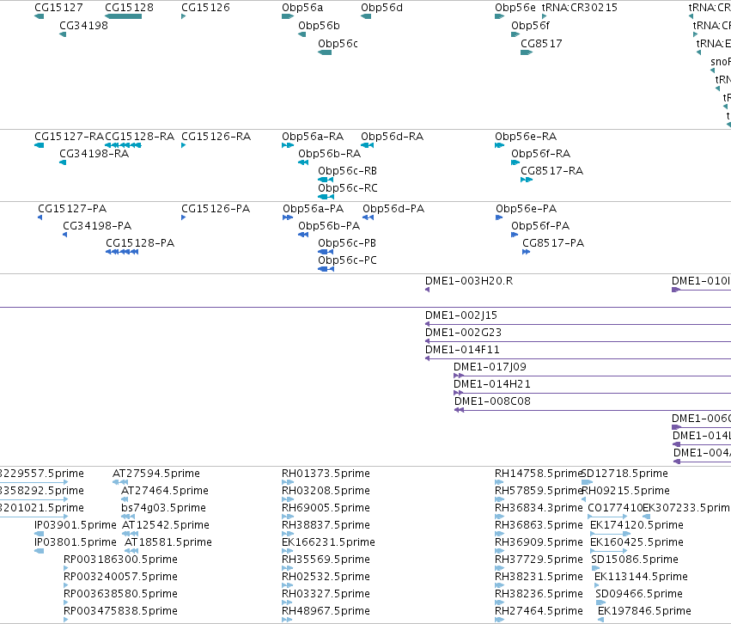The height and width of the screenshot is (624, 731).
Task: Select the CG15126 gene arrow glyph
Action: pyautogui.click(x=183, y=16)
